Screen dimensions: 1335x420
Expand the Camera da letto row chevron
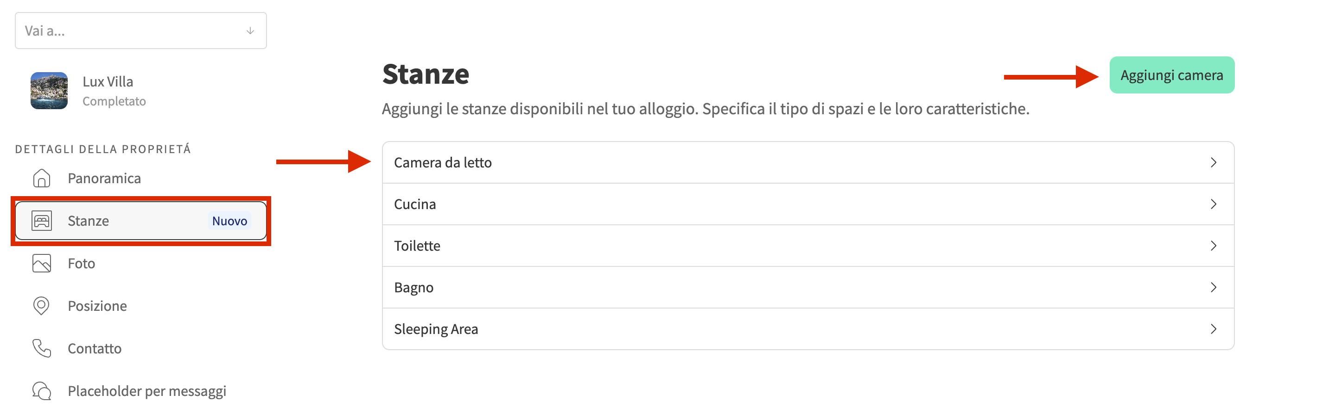[x=1213, y=162]
